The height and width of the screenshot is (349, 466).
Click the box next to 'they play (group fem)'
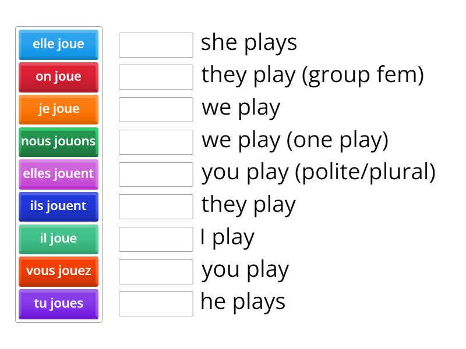155,77
